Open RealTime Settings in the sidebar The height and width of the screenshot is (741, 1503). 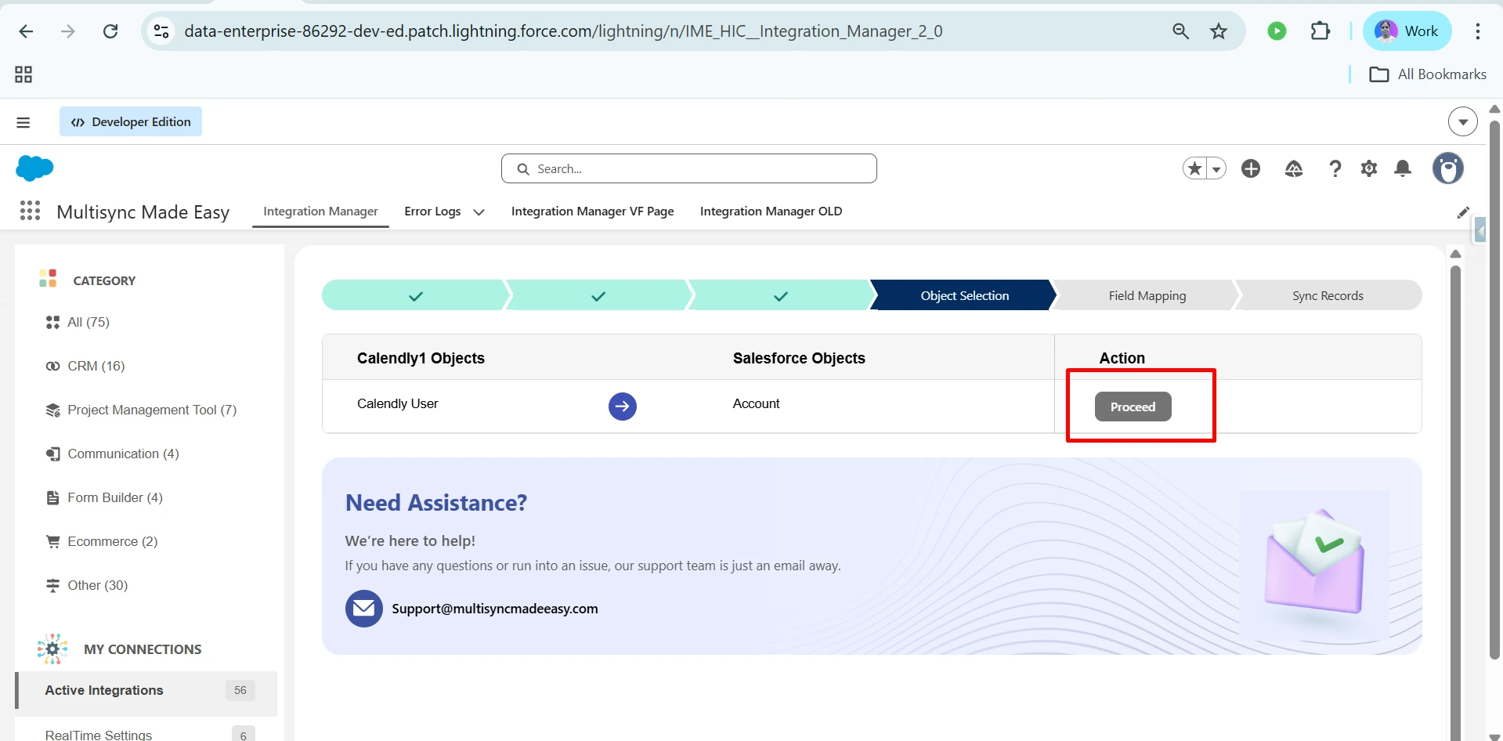point(99,735)
